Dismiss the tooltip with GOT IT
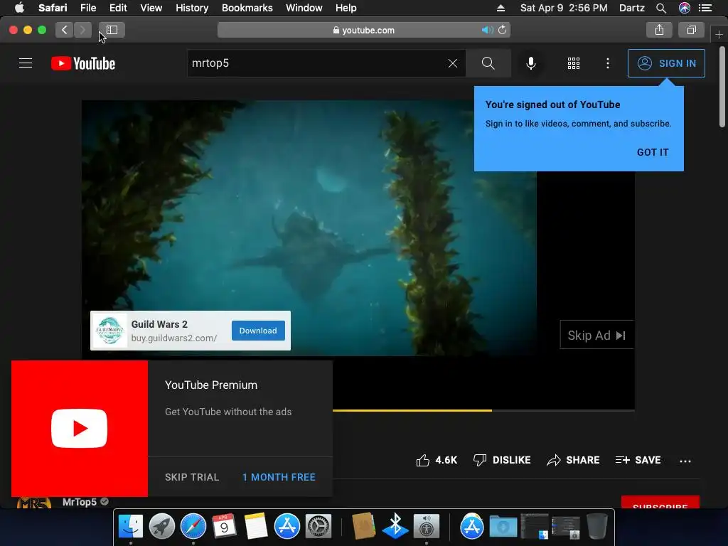 pyautogui.click(x=653, y=152)
